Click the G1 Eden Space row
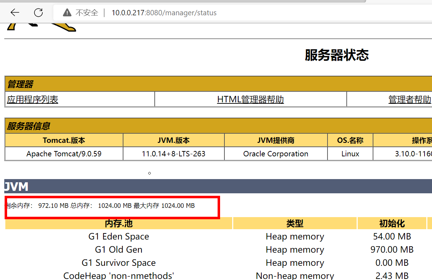Viewport: 432px width, 280px height. tap(216, 237)
